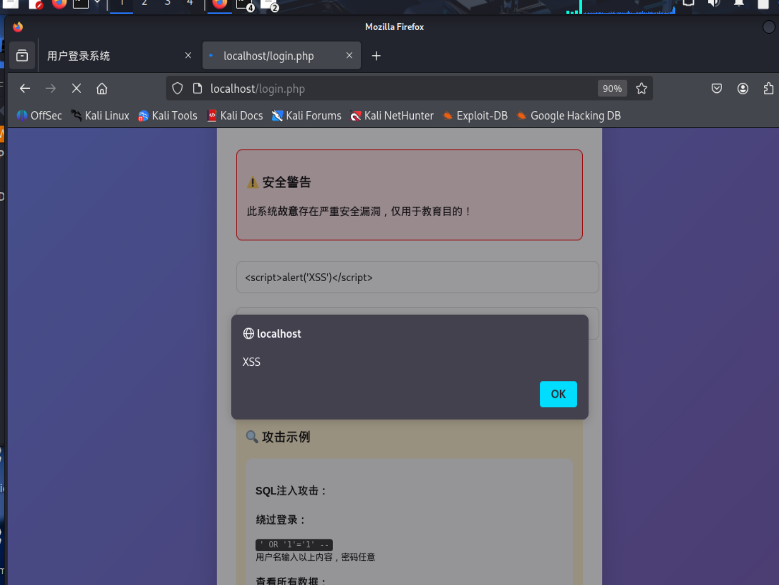Open the tracking protection shield icon

pos(177,89)
